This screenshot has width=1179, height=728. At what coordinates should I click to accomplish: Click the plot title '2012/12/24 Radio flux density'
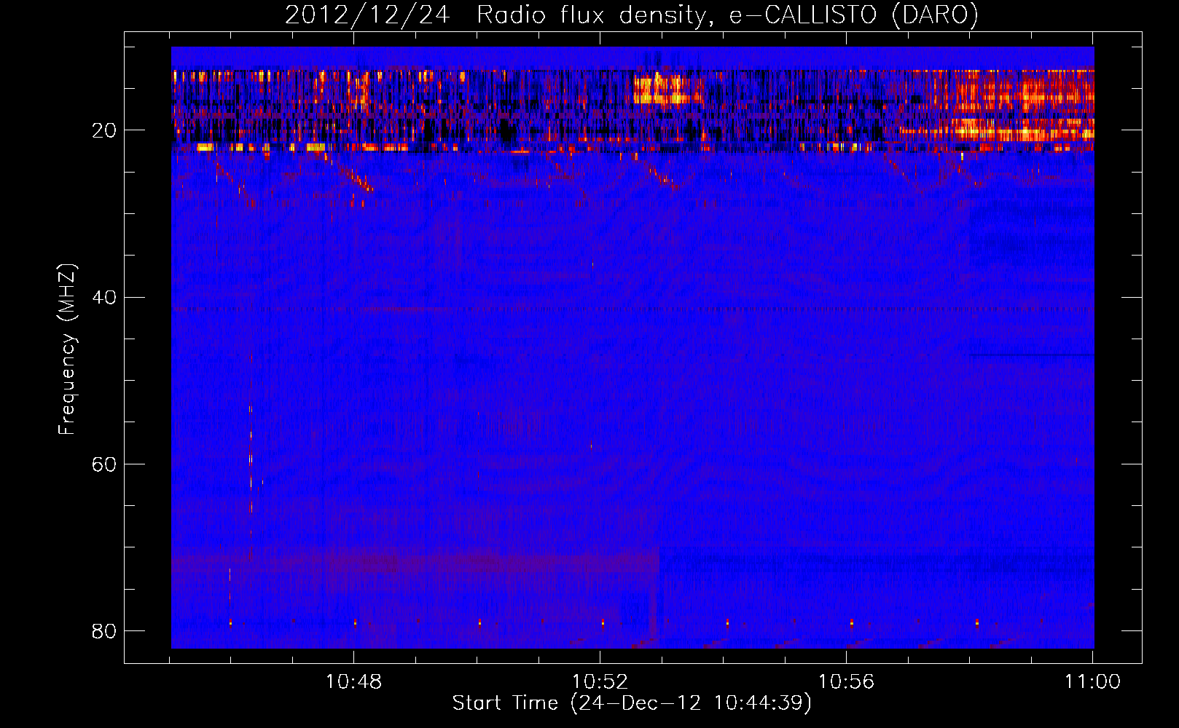pos(631,15)
